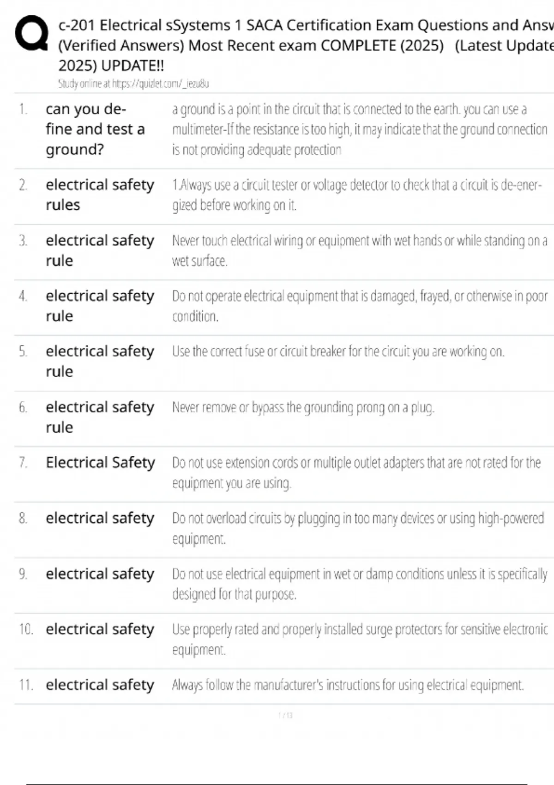Click the ground definition answer text
554x785 pixels.
360,129
